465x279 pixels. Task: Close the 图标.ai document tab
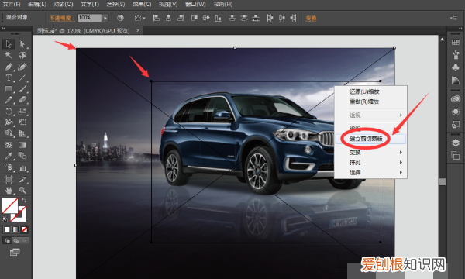[138, 30]
